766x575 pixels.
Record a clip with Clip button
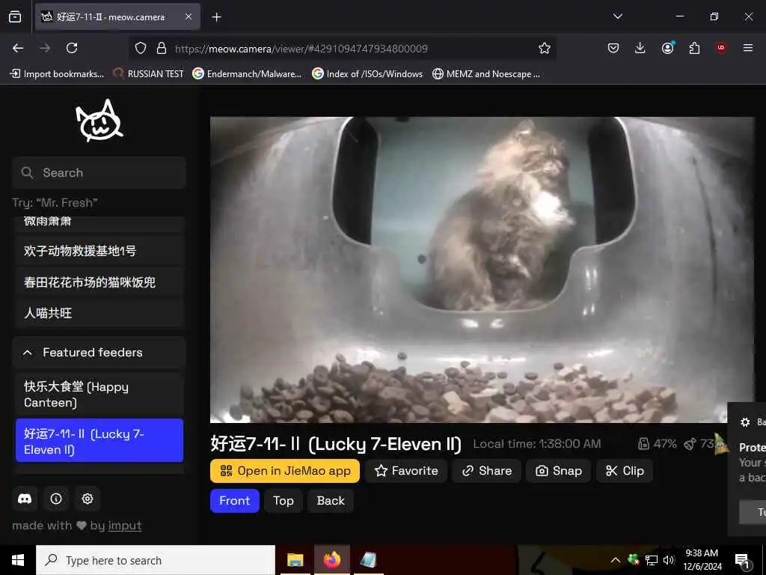click(x=625, y=471)
